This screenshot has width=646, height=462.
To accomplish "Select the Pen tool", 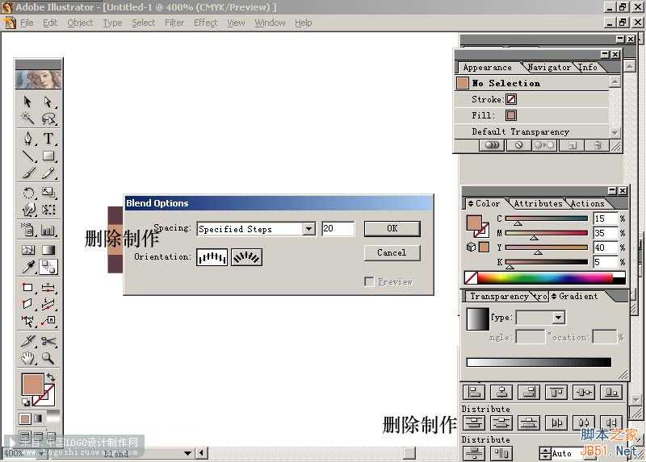I will (27, 139).
